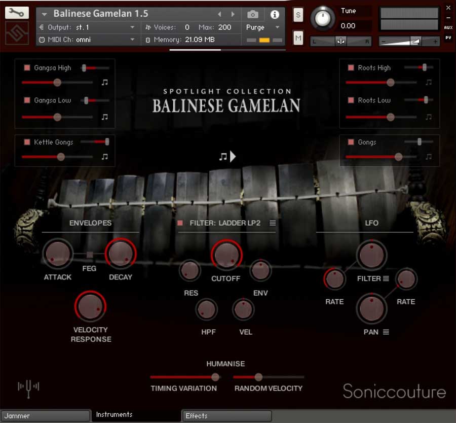Image resolution: width=456 pixels, height=423 pixels.
Task: Click the tuning fork icon at lower left
Action: coord(28,388)
